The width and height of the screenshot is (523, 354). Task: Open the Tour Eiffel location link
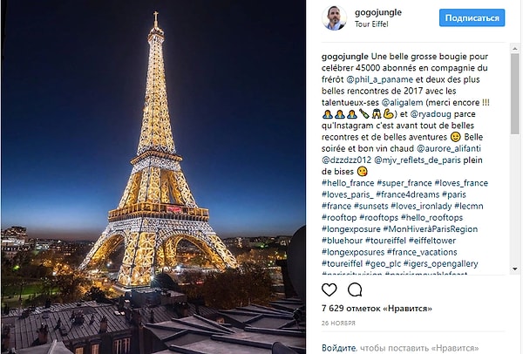(371, 24)
